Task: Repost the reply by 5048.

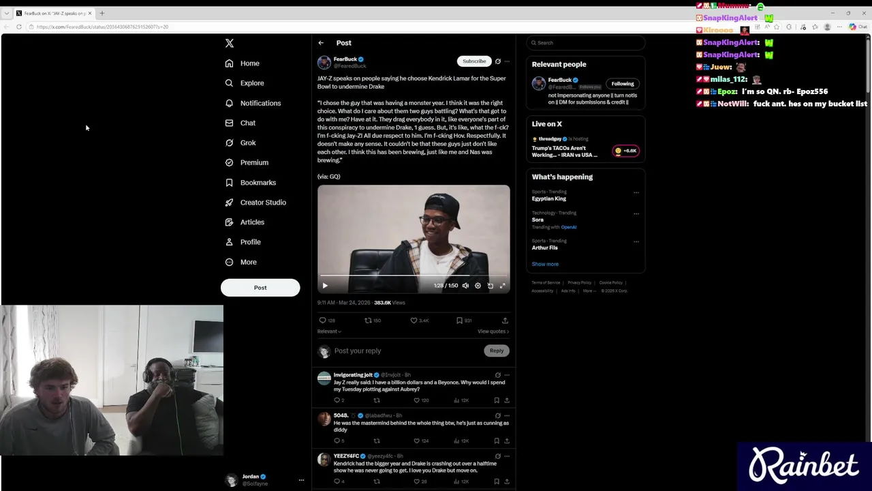Action: point(377,441)
